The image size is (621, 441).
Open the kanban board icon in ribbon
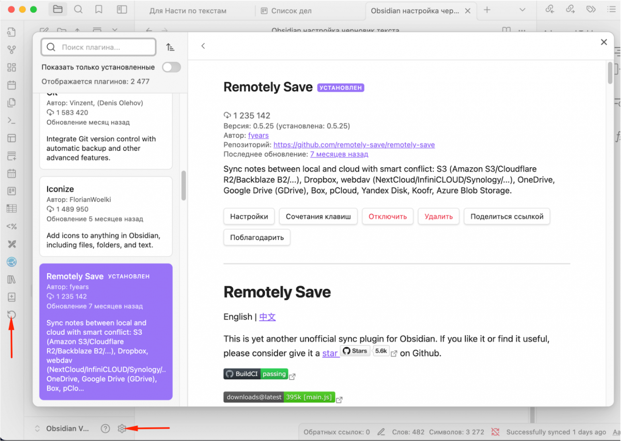click(x=12, y=191)
